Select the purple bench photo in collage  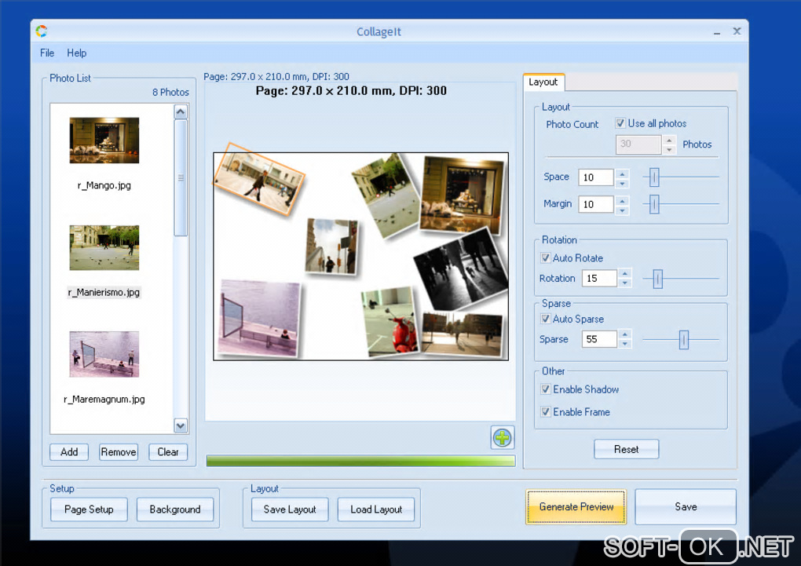259,317
